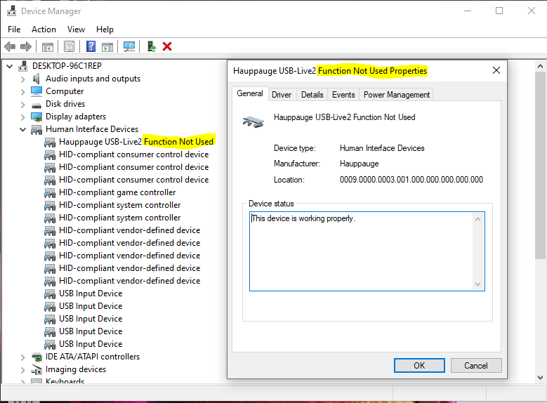Click the Audio inputs and outputs speaker icon
This screenshot has height=403, width=547.
click(36, 79)
